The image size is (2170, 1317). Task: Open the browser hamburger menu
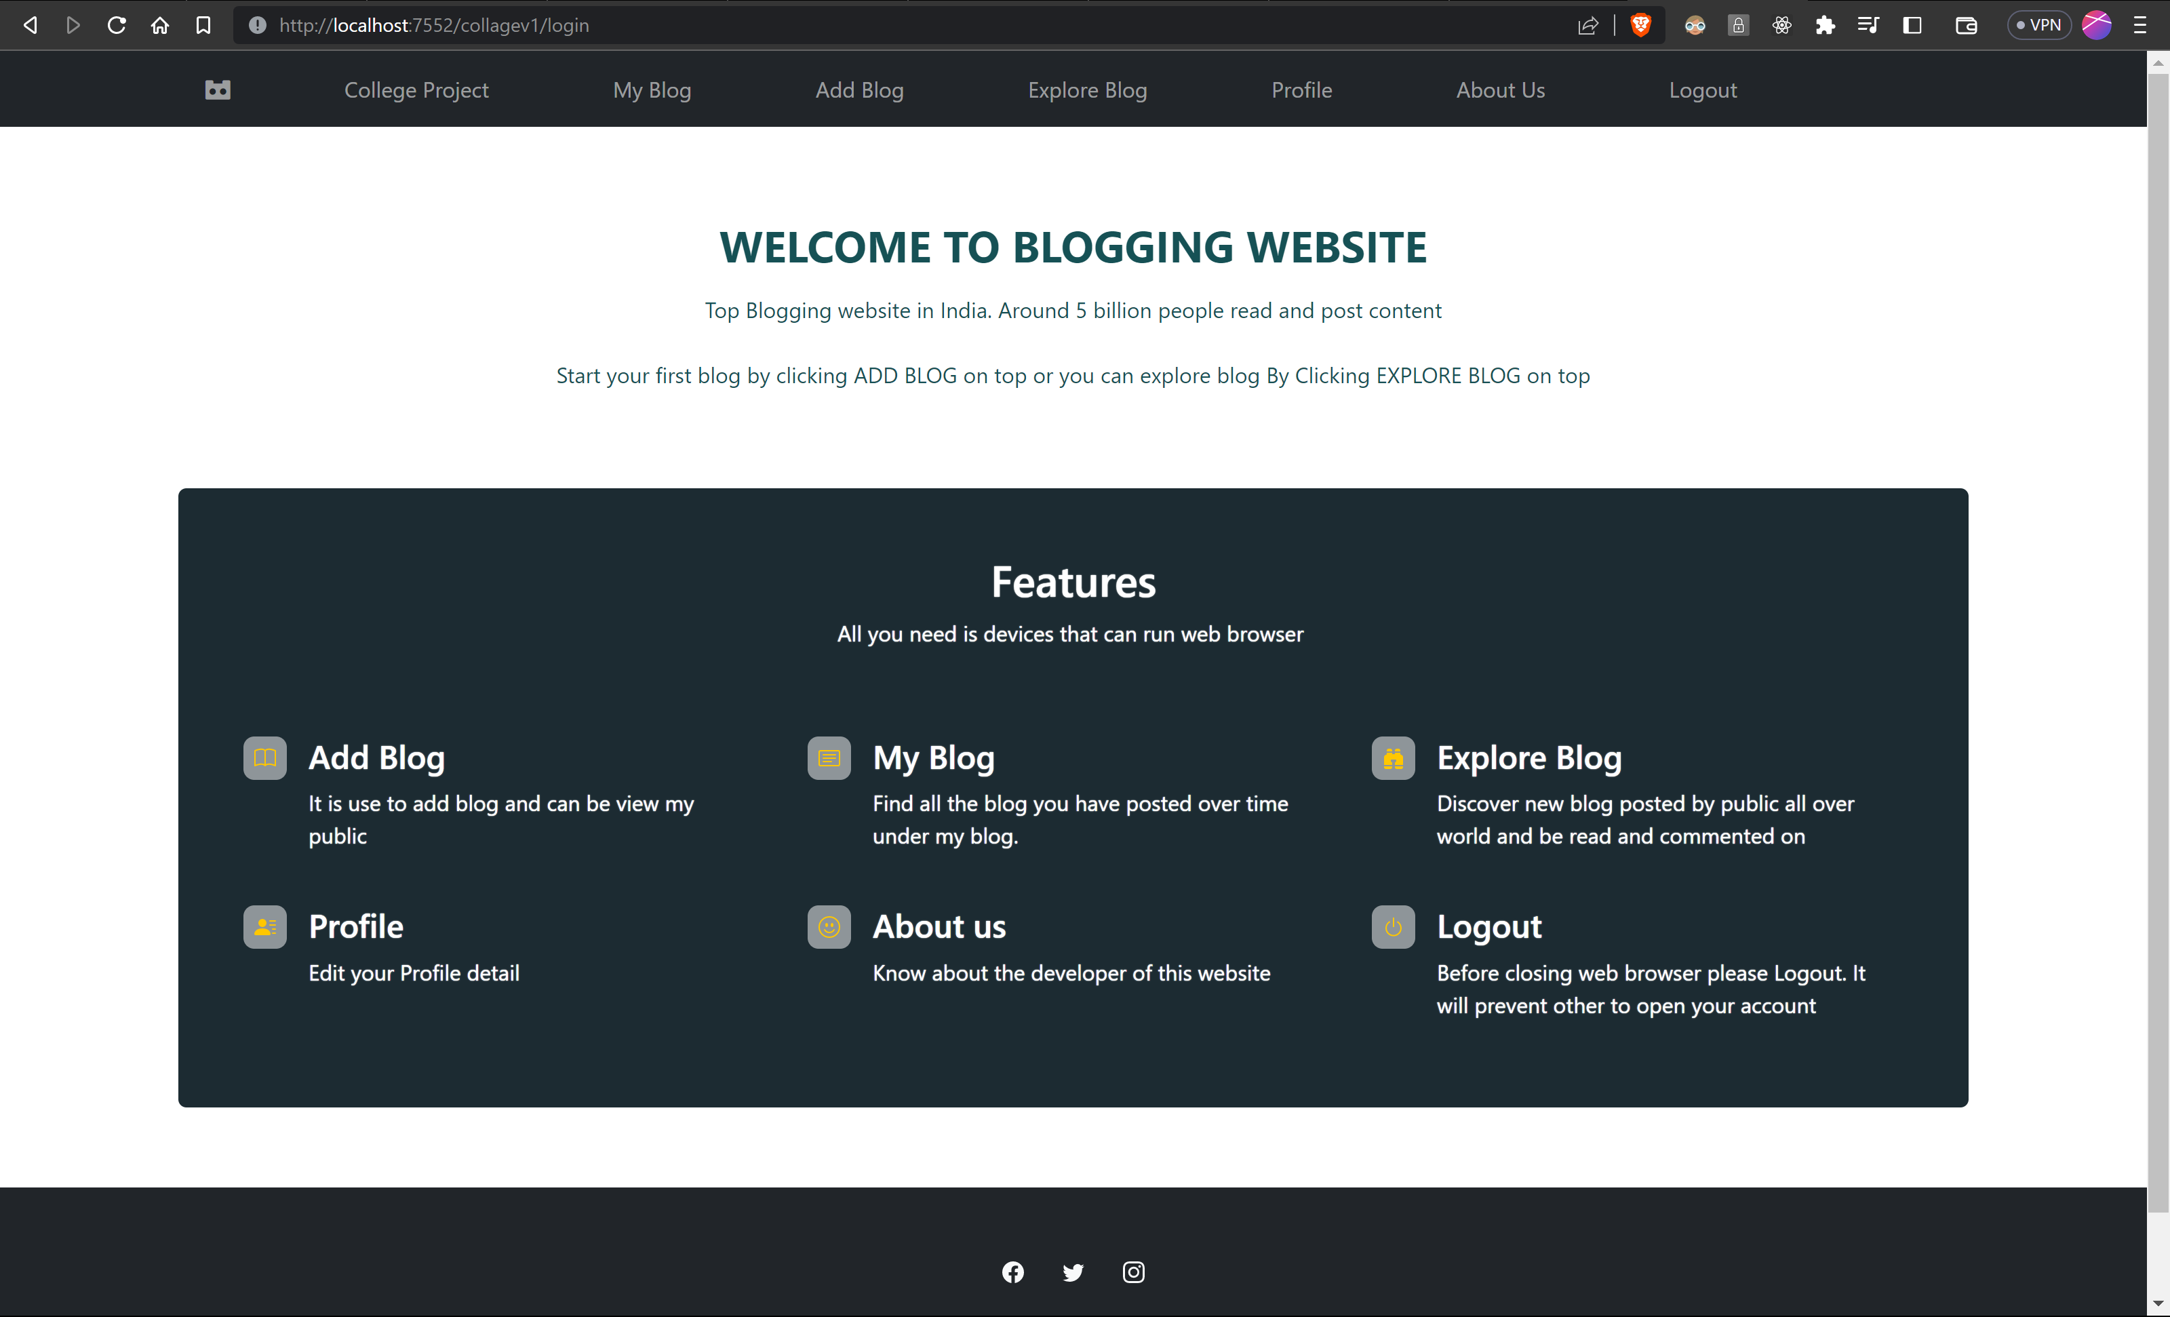click(x=2140, y=24)
